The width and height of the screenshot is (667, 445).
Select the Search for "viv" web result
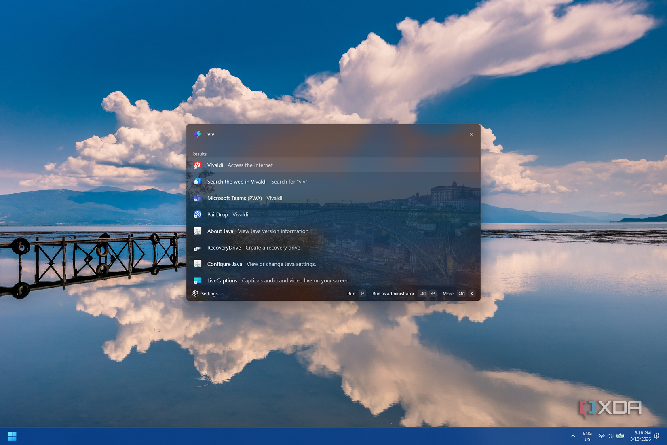(333, 182)
